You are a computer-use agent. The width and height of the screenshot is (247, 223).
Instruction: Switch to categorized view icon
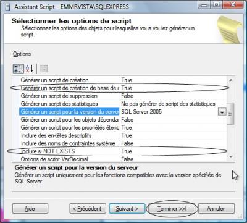pyautogui.click(x=19, y=69)
